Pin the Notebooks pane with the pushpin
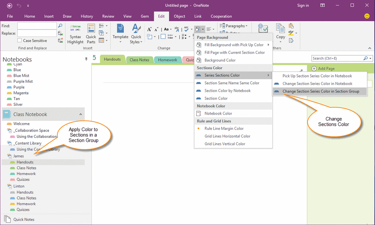Image resolution: width=375 pixels, height=225 pixels. tap(86, 59)
